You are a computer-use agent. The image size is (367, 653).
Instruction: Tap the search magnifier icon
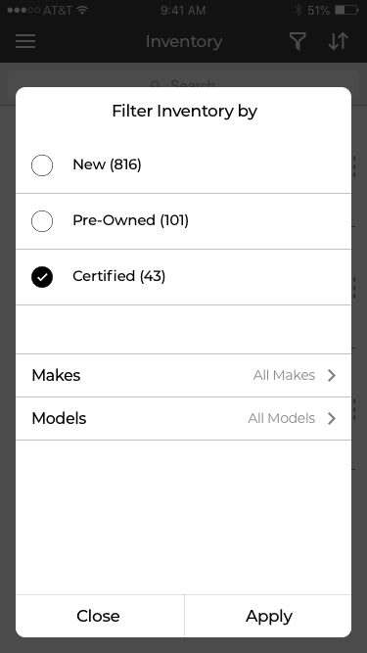coord(156,85)
